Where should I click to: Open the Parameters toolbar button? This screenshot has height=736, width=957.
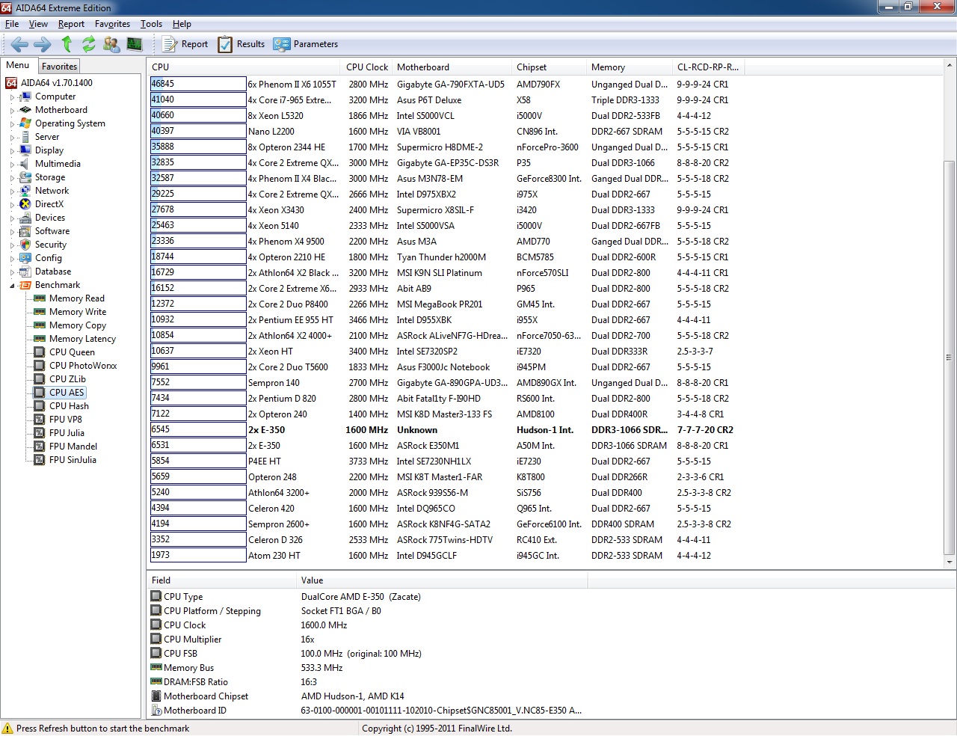coord(306,44)
